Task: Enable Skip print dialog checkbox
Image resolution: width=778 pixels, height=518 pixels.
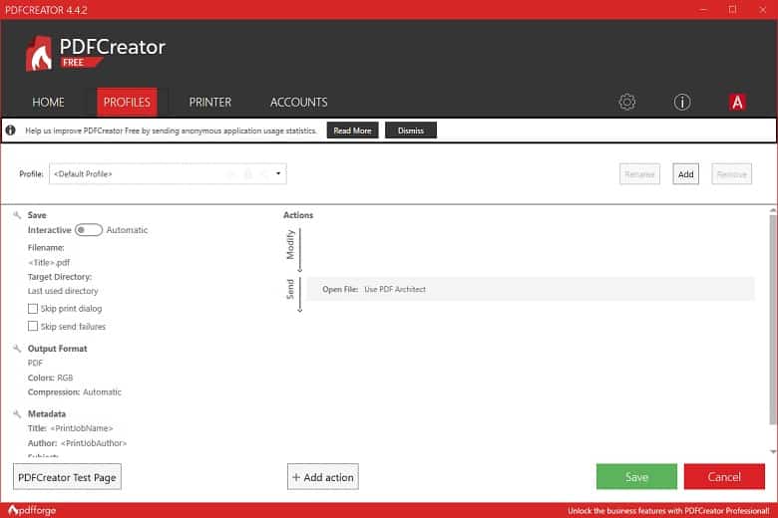Action: coord(33,309)
